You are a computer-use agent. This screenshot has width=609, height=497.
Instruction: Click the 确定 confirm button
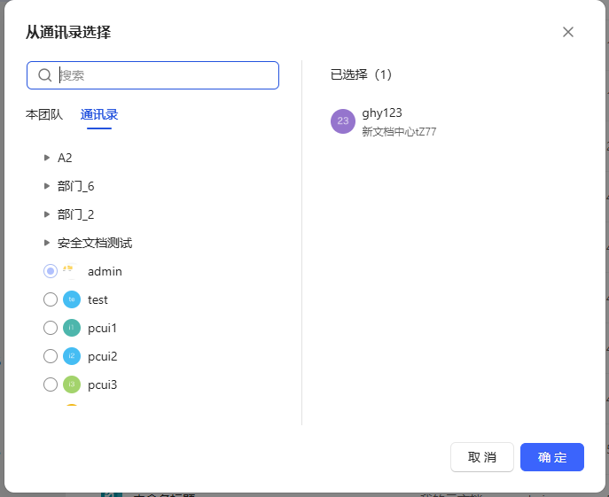(551, 457)
